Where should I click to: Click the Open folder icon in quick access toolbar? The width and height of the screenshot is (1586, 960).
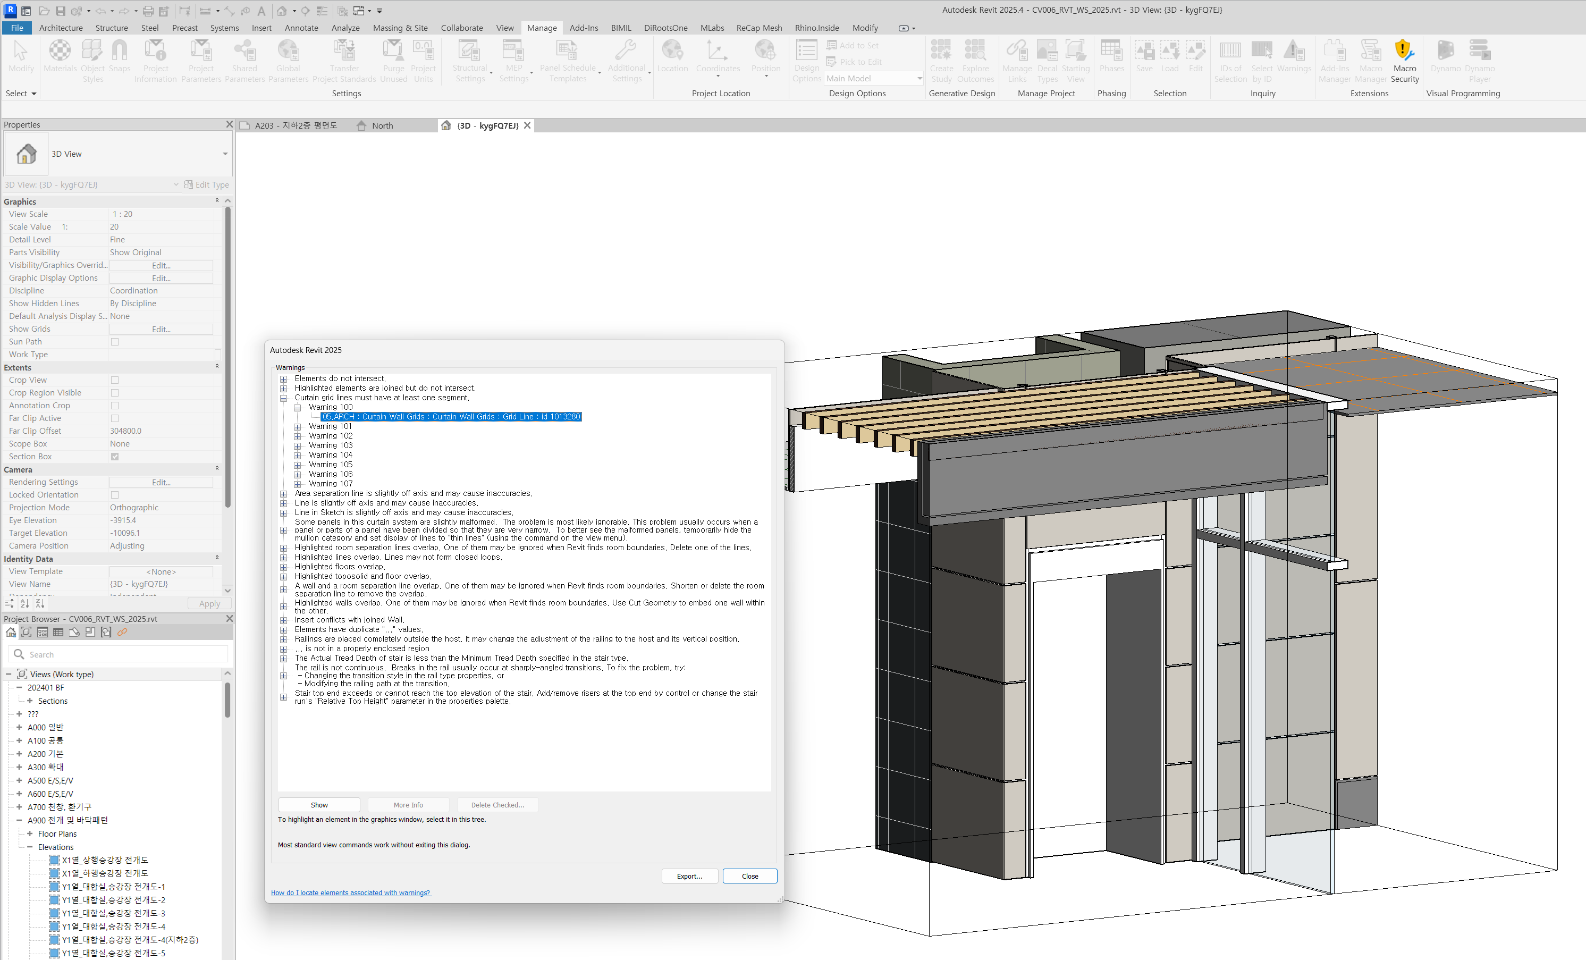click(44, 11)
